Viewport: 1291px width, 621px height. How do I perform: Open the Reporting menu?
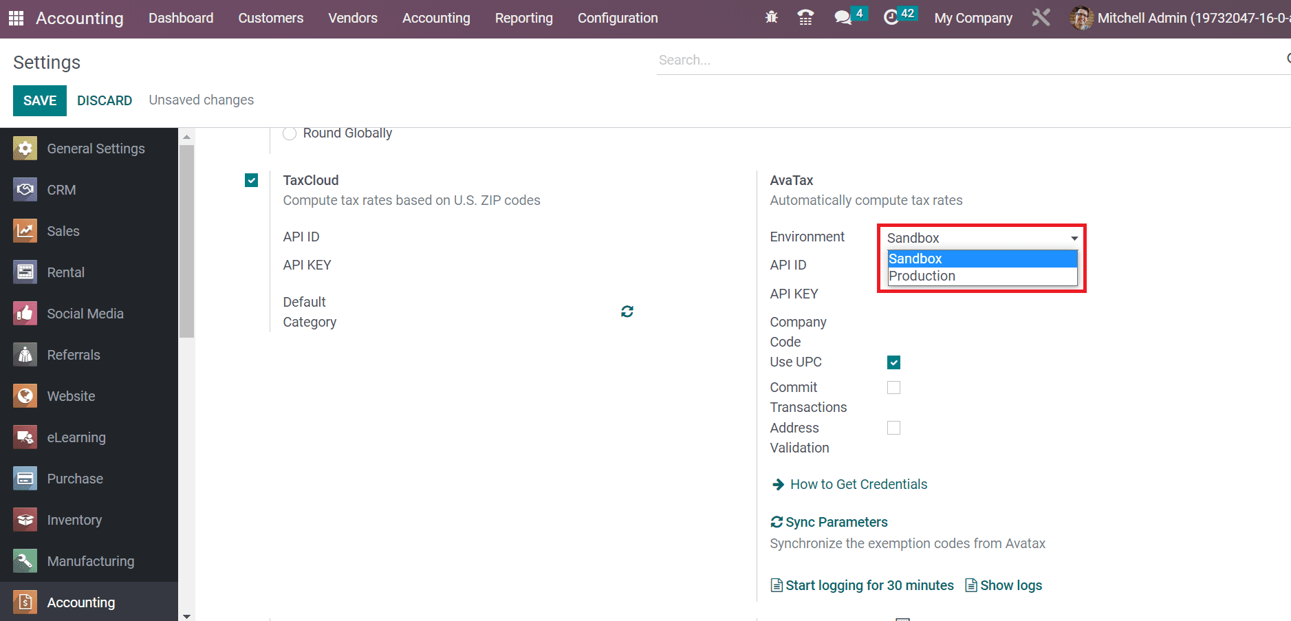[524, 18]
